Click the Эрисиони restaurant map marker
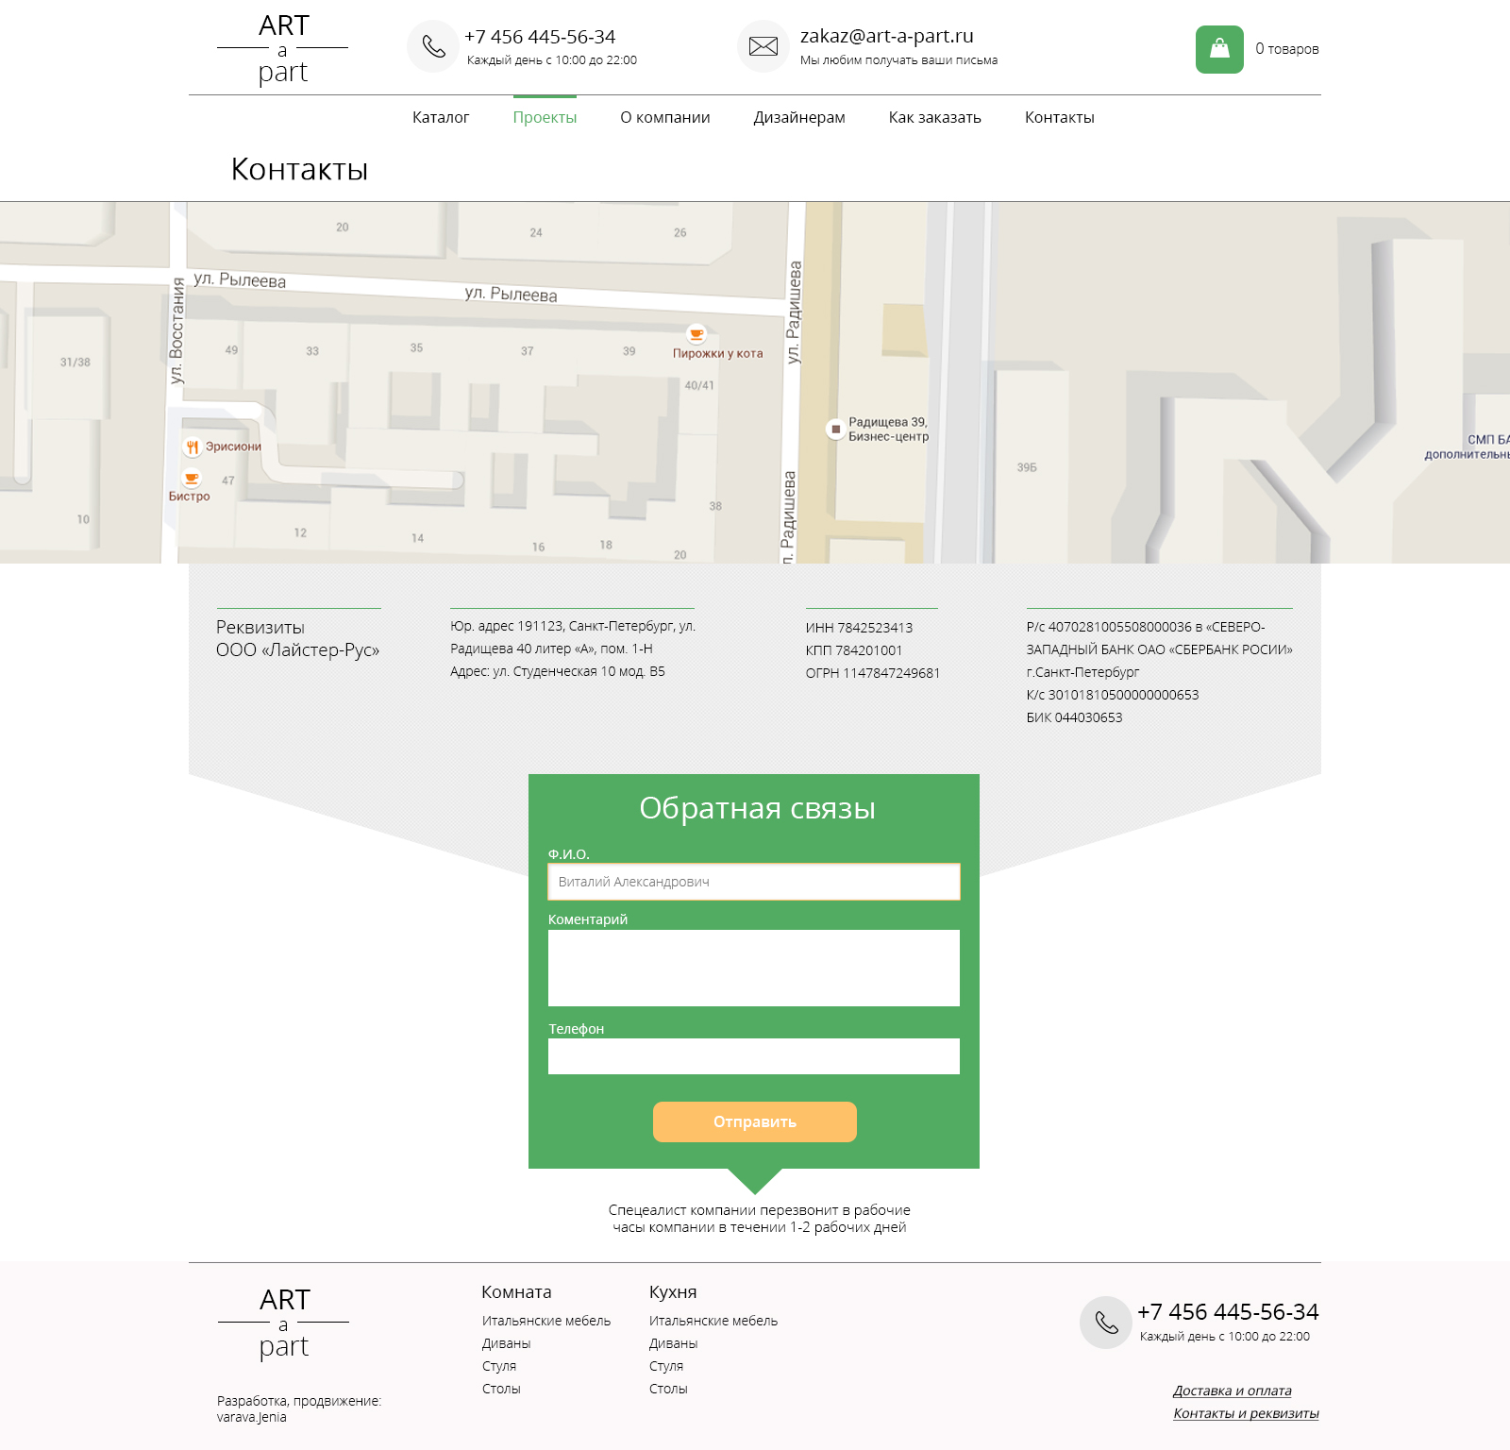 193,447
